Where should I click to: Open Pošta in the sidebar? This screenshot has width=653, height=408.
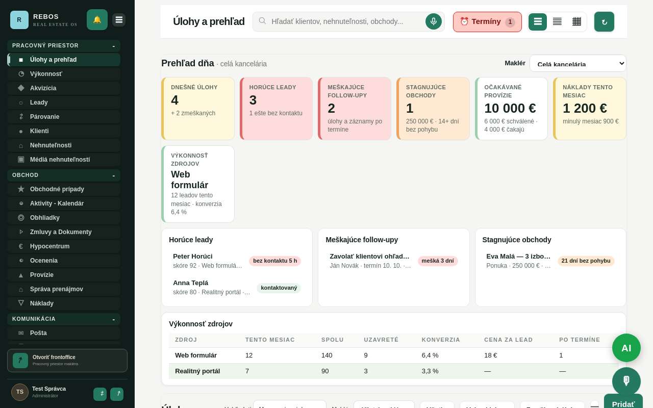coord(64,333)
